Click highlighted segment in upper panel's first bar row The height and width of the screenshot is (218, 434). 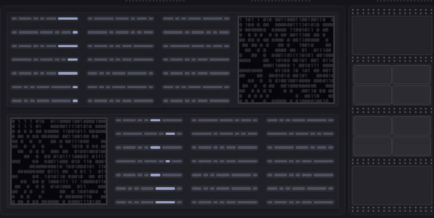68,19
